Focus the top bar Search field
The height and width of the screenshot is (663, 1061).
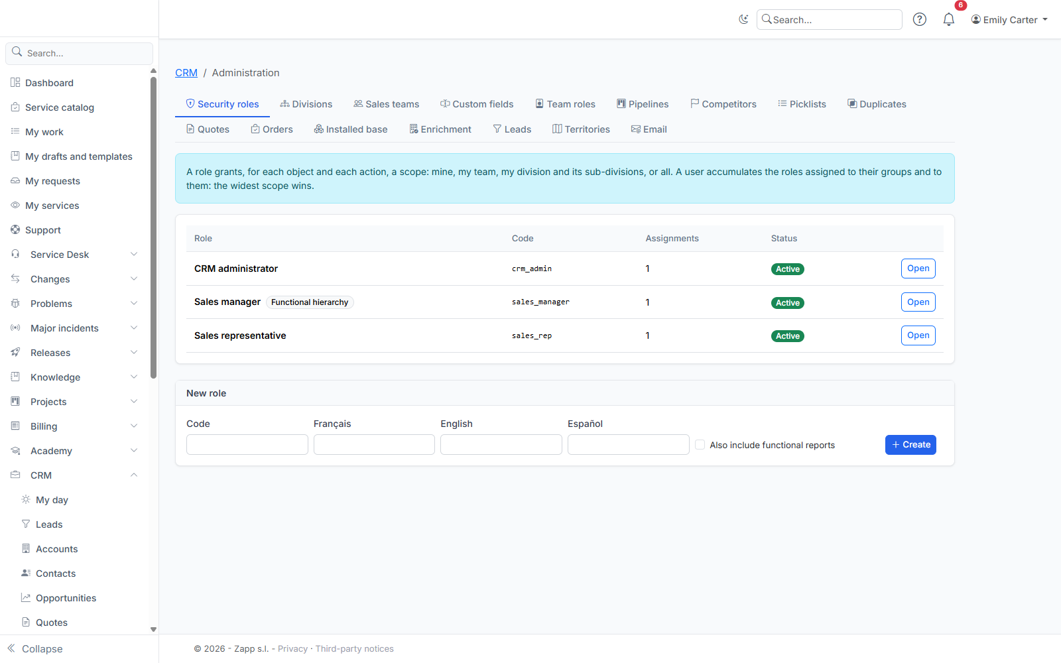coord(829,20)
